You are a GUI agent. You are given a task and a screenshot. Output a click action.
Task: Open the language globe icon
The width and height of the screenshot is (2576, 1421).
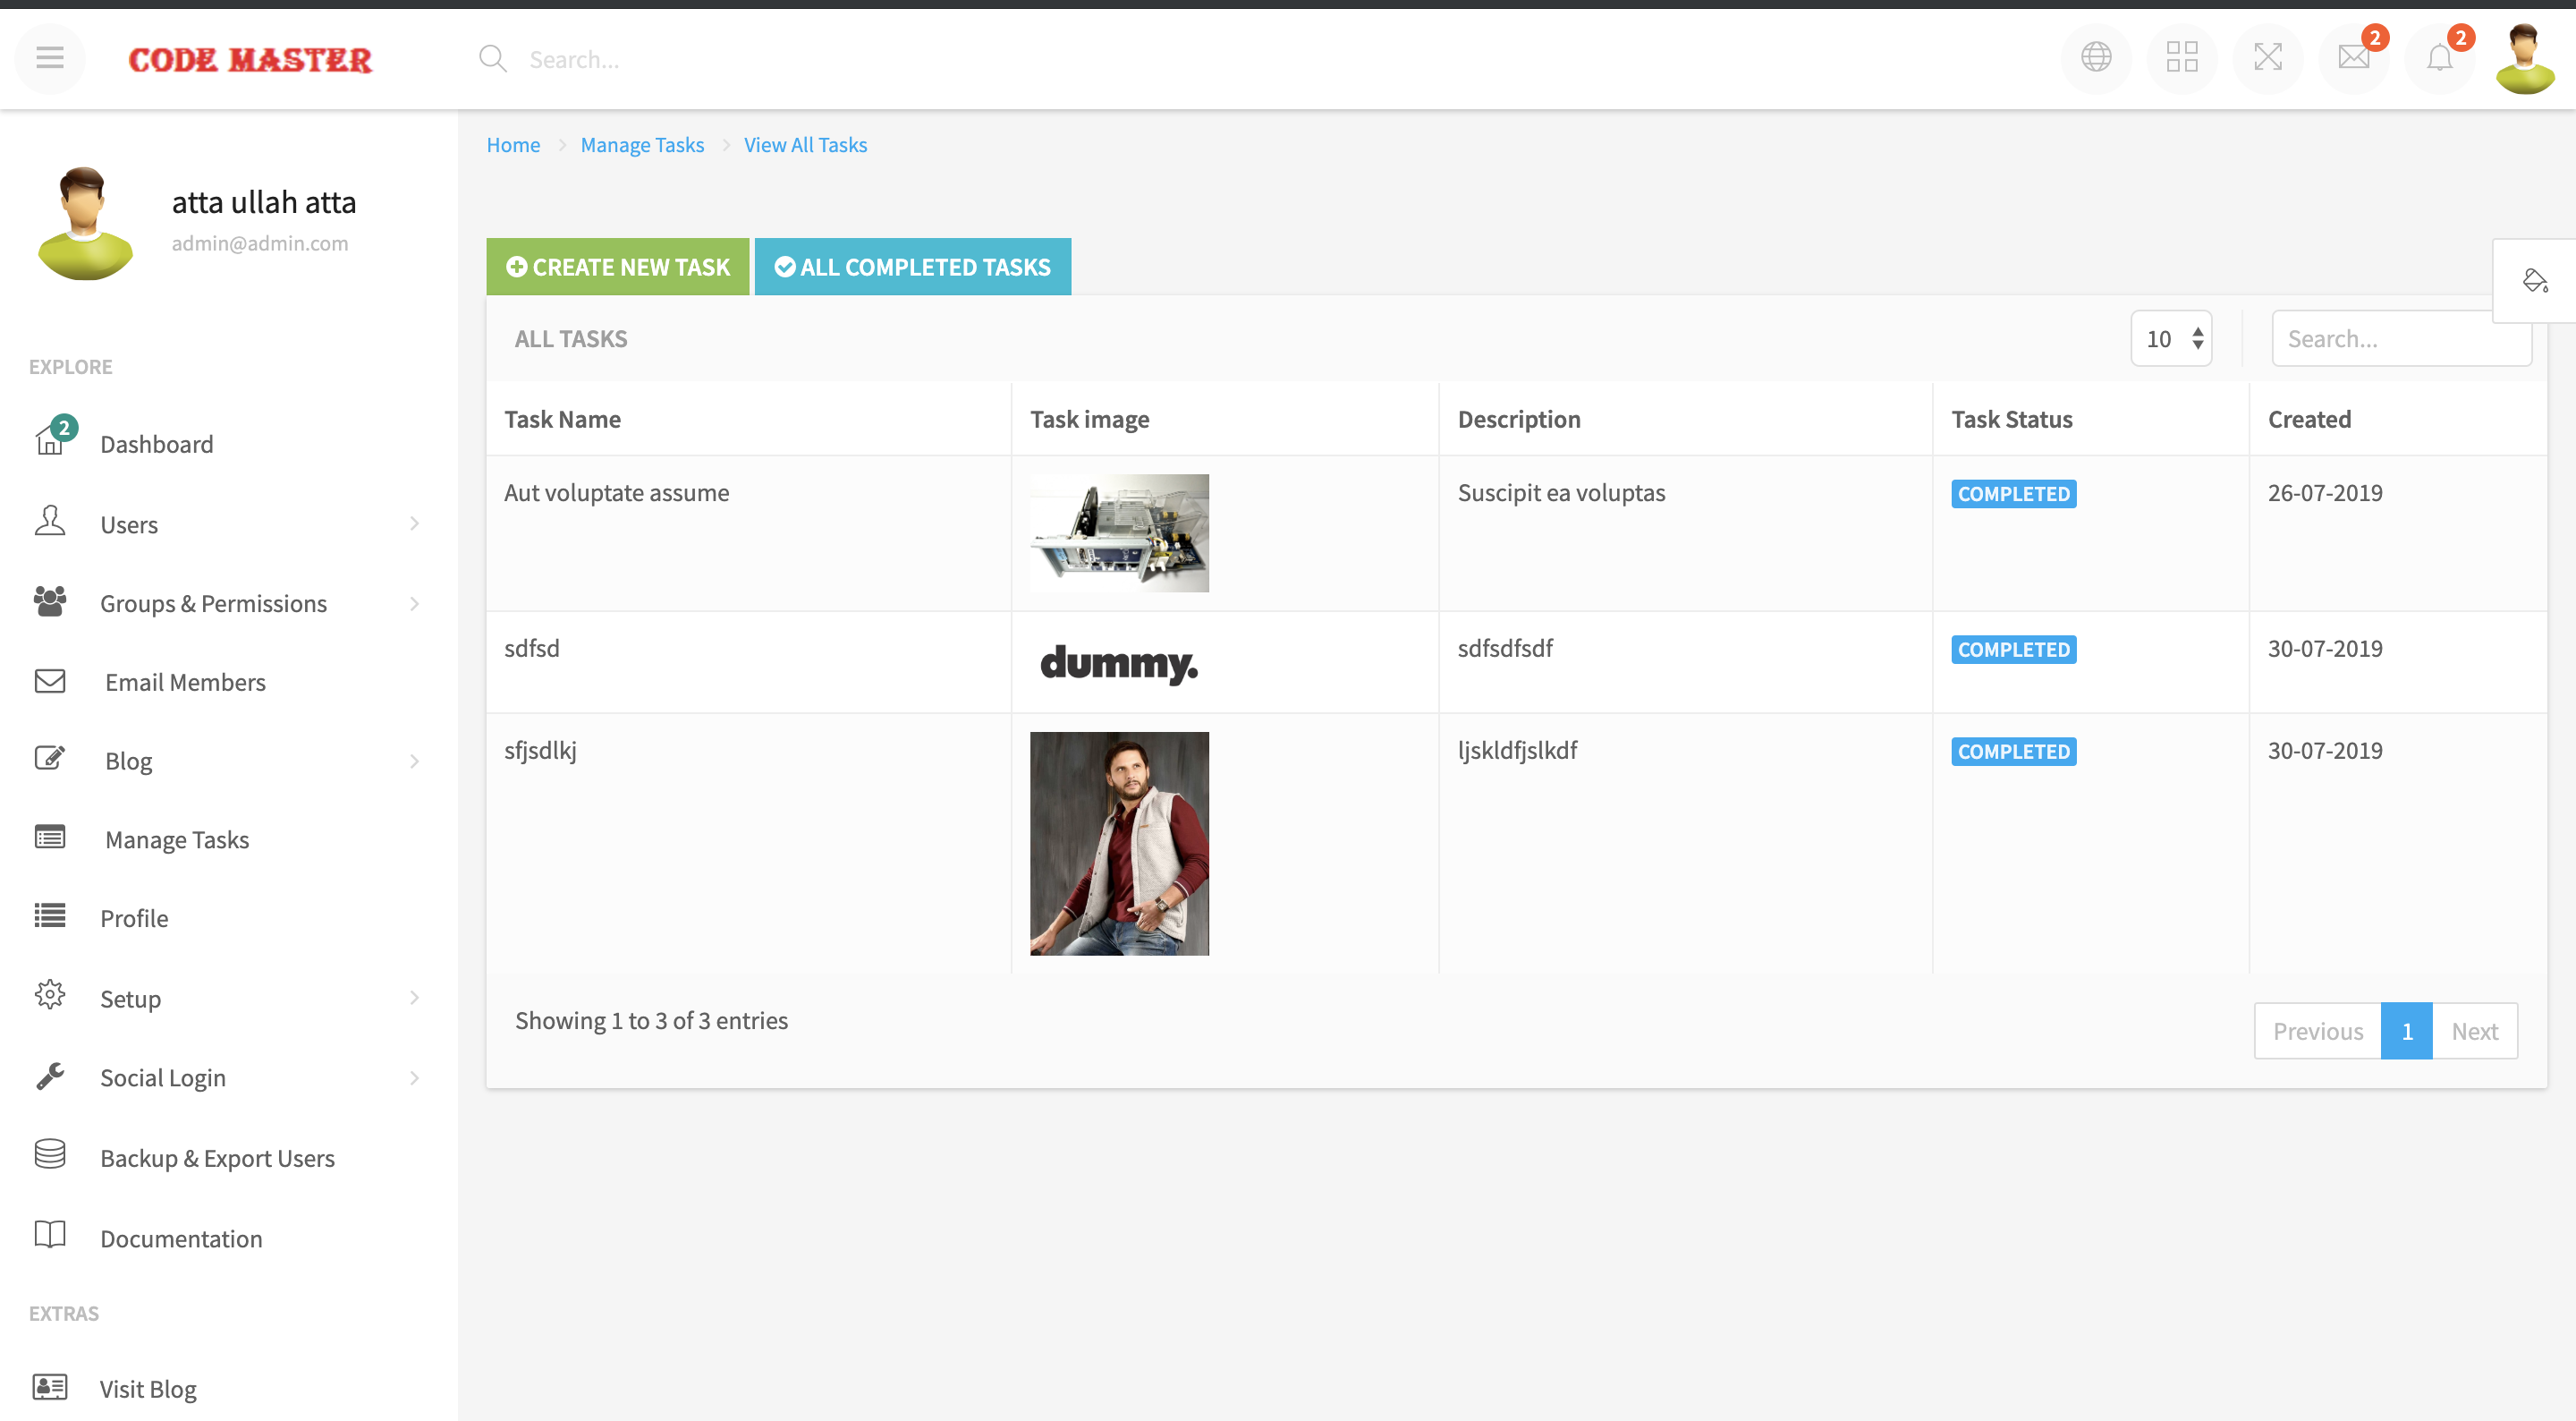(2096, 58)
